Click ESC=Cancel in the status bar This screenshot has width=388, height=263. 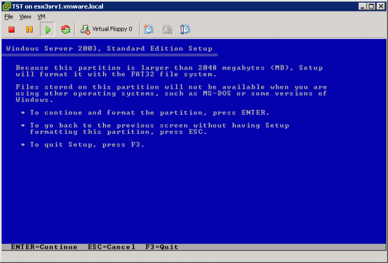(x=112, y=247)
